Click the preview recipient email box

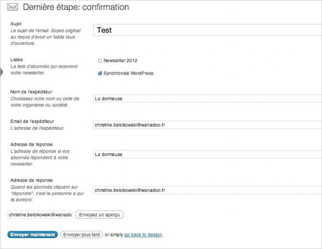40,214
